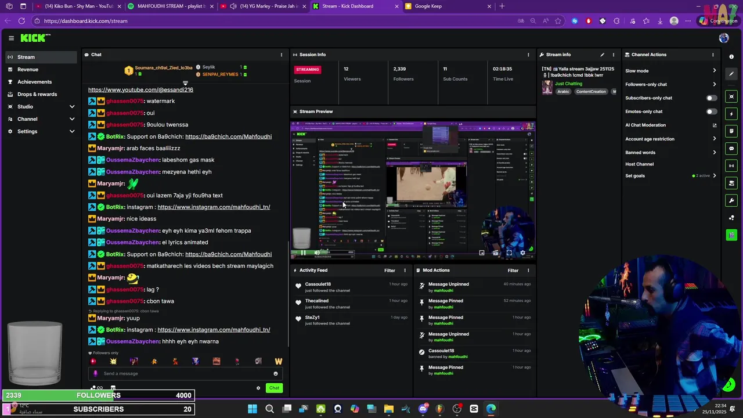Open CapCut from the taskbar
Viewport: 743px width, 418px height.
click(474, 409)
